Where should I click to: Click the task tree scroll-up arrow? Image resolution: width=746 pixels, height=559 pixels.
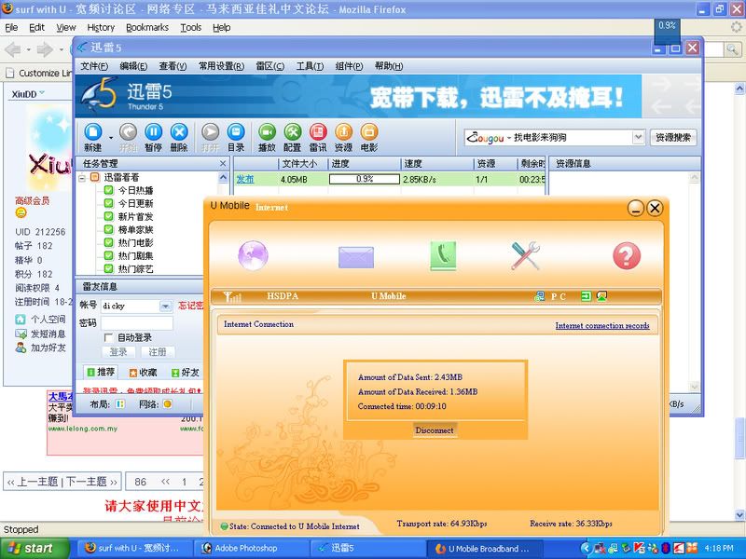(223, 178)
